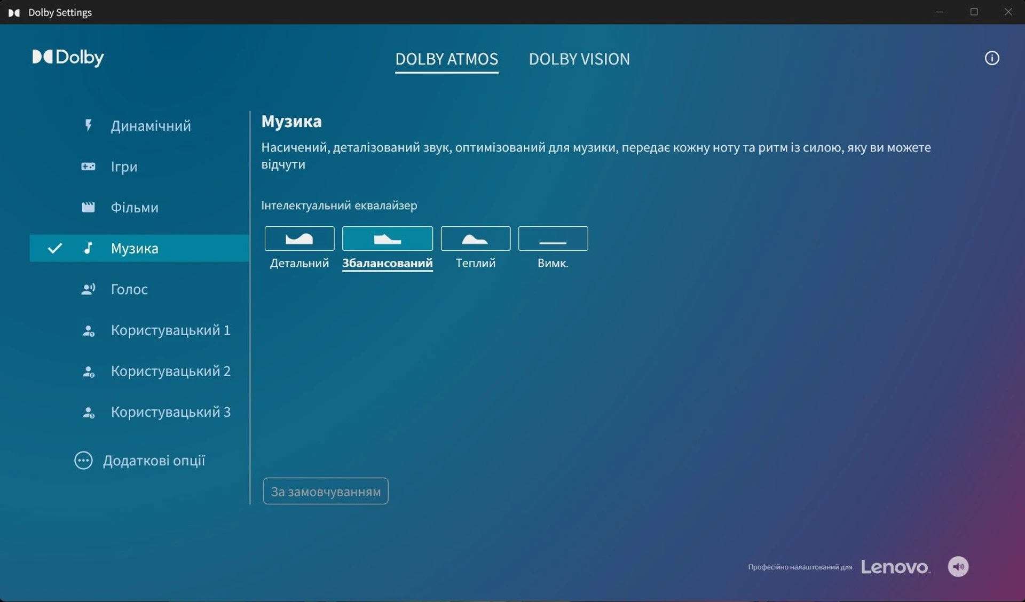Image resolution: width=1025 pixels, height=602 pixels.
Task: Click the Lenovo logo
Action: coord(896,567)
